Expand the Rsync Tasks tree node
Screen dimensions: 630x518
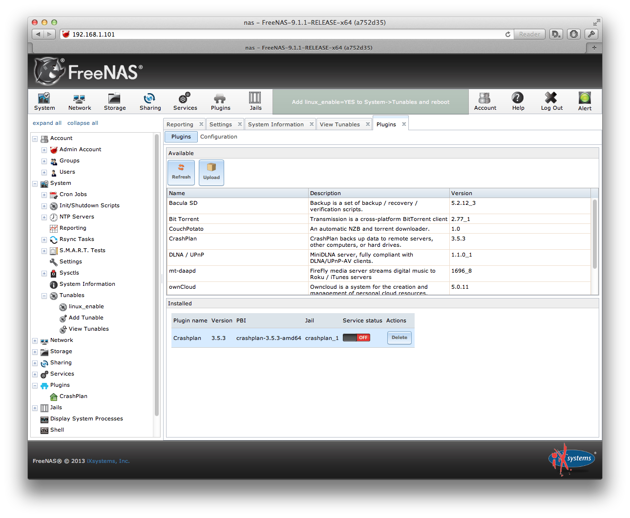click(44, 239)
